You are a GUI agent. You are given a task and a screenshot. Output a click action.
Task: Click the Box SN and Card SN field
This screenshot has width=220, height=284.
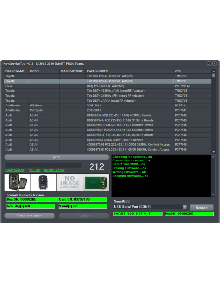[57, 199]
